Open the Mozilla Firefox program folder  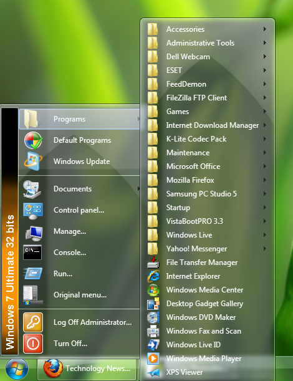208,180
